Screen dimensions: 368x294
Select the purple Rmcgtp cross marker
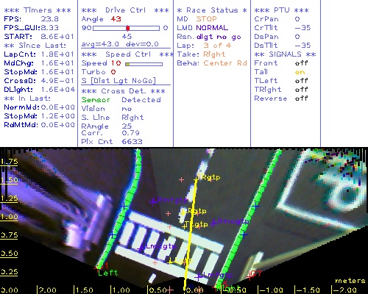point(213,223)
